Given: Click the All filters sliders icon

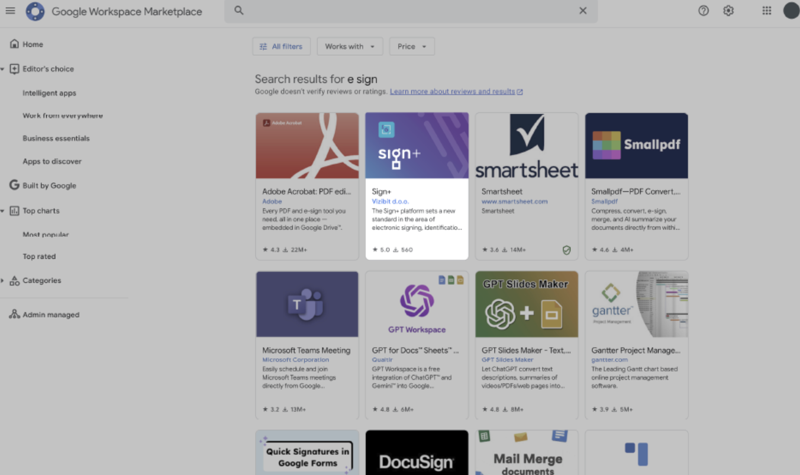Looking at the screenshot, I should pos(263,46).
